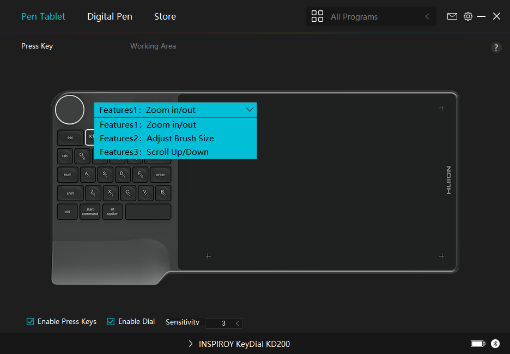Open the settings gear icon

pyautogui.click(x=467, y=16)
